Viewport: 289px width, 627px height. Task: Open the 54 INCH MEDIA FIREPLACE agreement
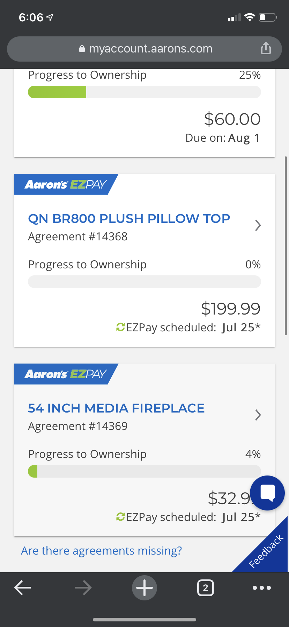point(116,408)
